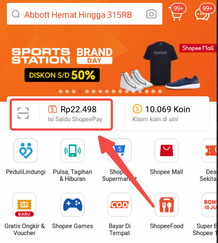Open the 10.069 Koin balance
Screen dimensions: 218x243
167,109
